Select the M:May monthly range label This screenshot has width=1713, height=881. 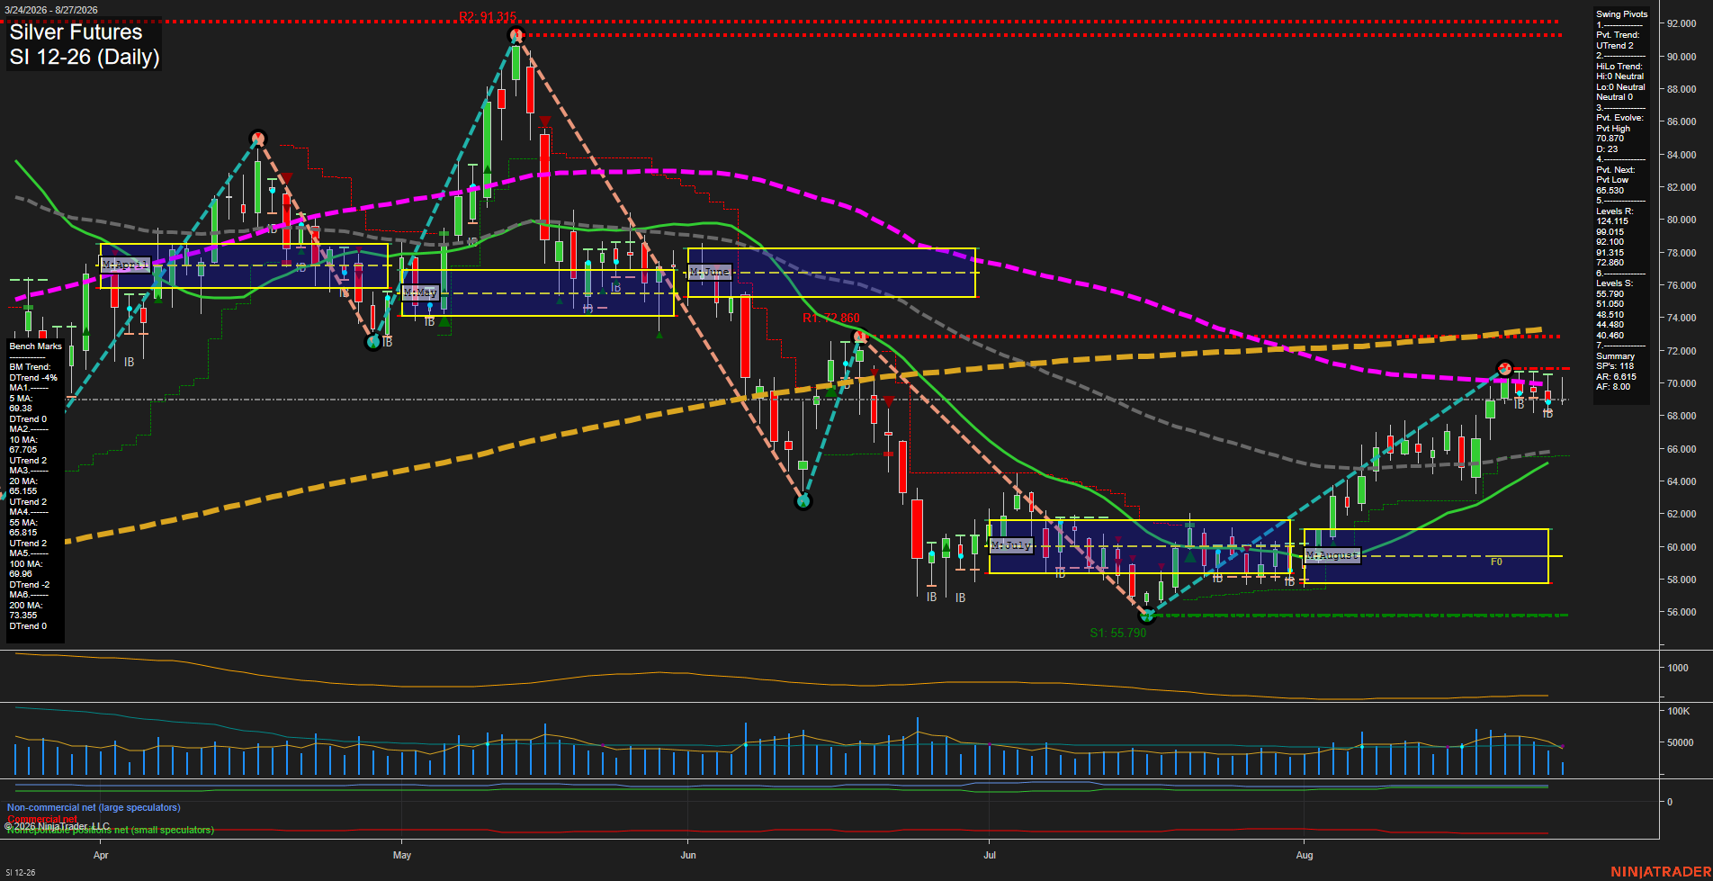click(420, 292)
